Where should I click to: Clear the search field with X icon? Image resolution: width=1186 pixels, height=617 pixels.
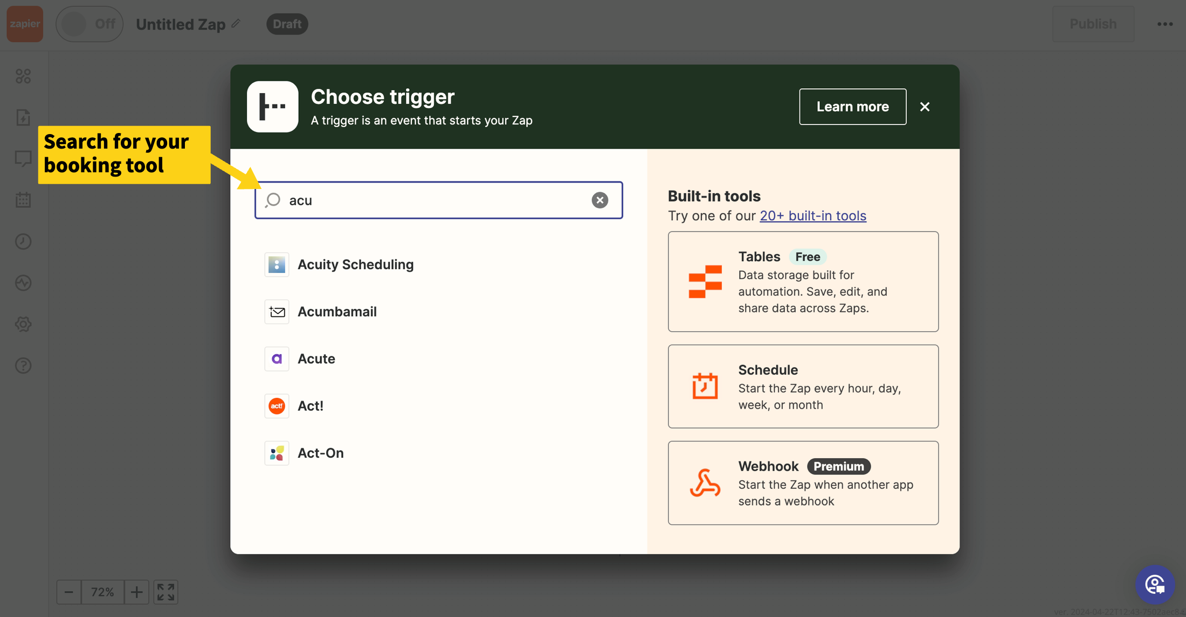point(599,200)
